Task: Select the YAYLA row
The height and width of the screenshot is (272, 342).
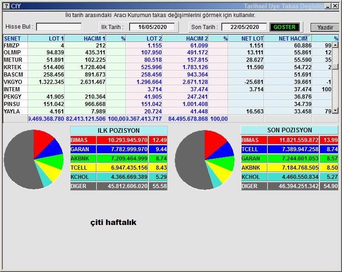Action: pos(167,112)
